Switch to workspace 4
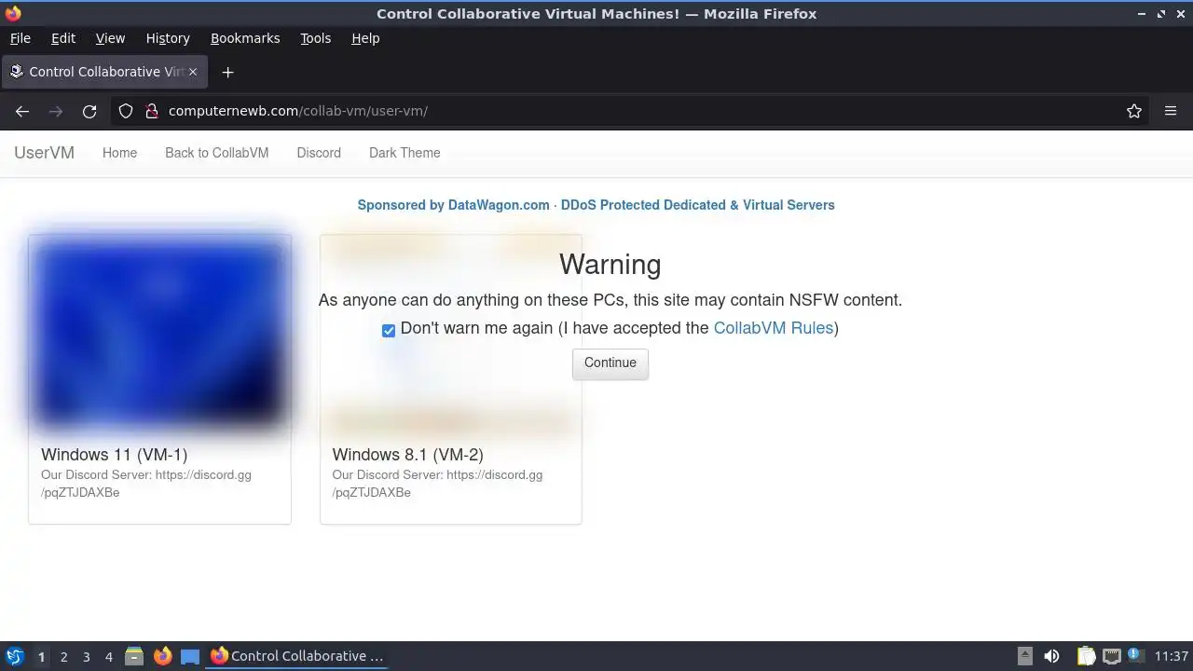Image resolution: width=1193 pixels, height=671 pixels. tap(108, 657)
